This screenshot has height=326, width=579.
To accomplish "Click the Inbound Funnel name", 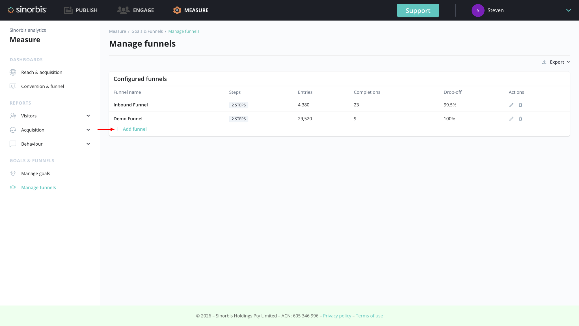I will pos(131,105).
